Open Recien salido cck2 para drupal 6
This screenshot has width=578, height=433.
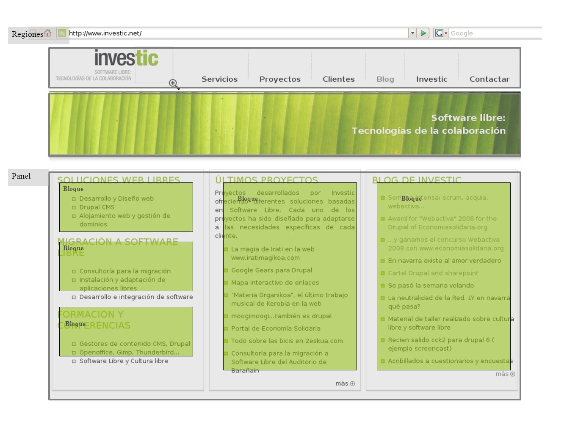coord(441,344)
